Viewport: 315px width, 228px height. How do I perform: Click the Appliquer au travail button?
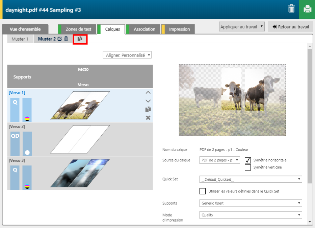[x=242, y=27]
